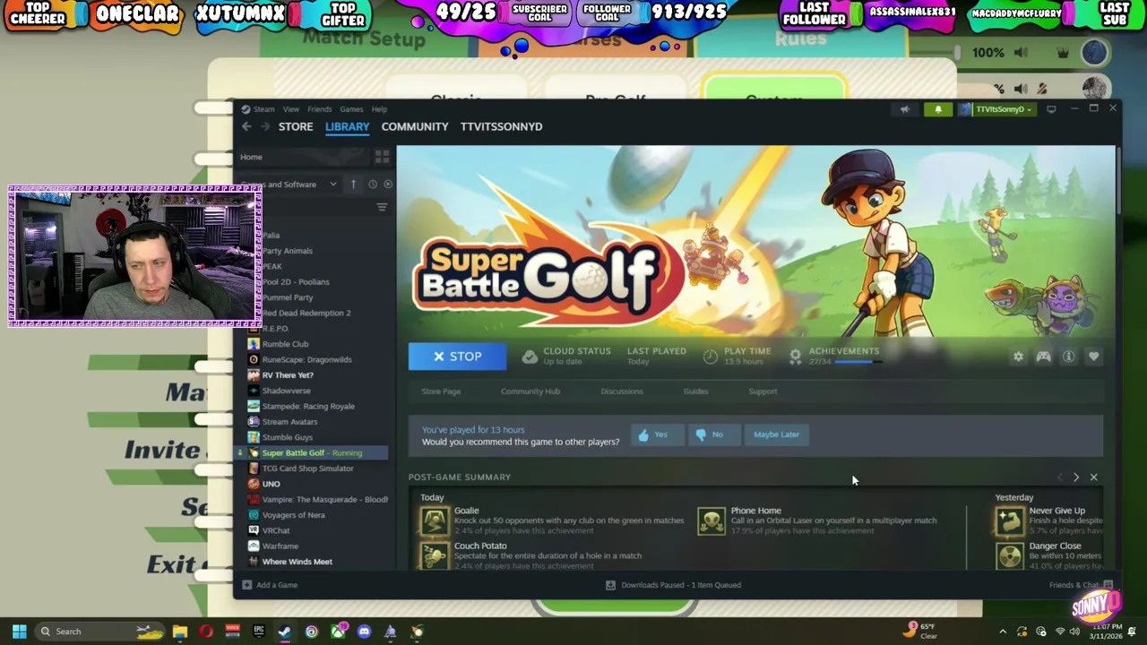
Task: Open the Support link
Action: click(763, 391)
